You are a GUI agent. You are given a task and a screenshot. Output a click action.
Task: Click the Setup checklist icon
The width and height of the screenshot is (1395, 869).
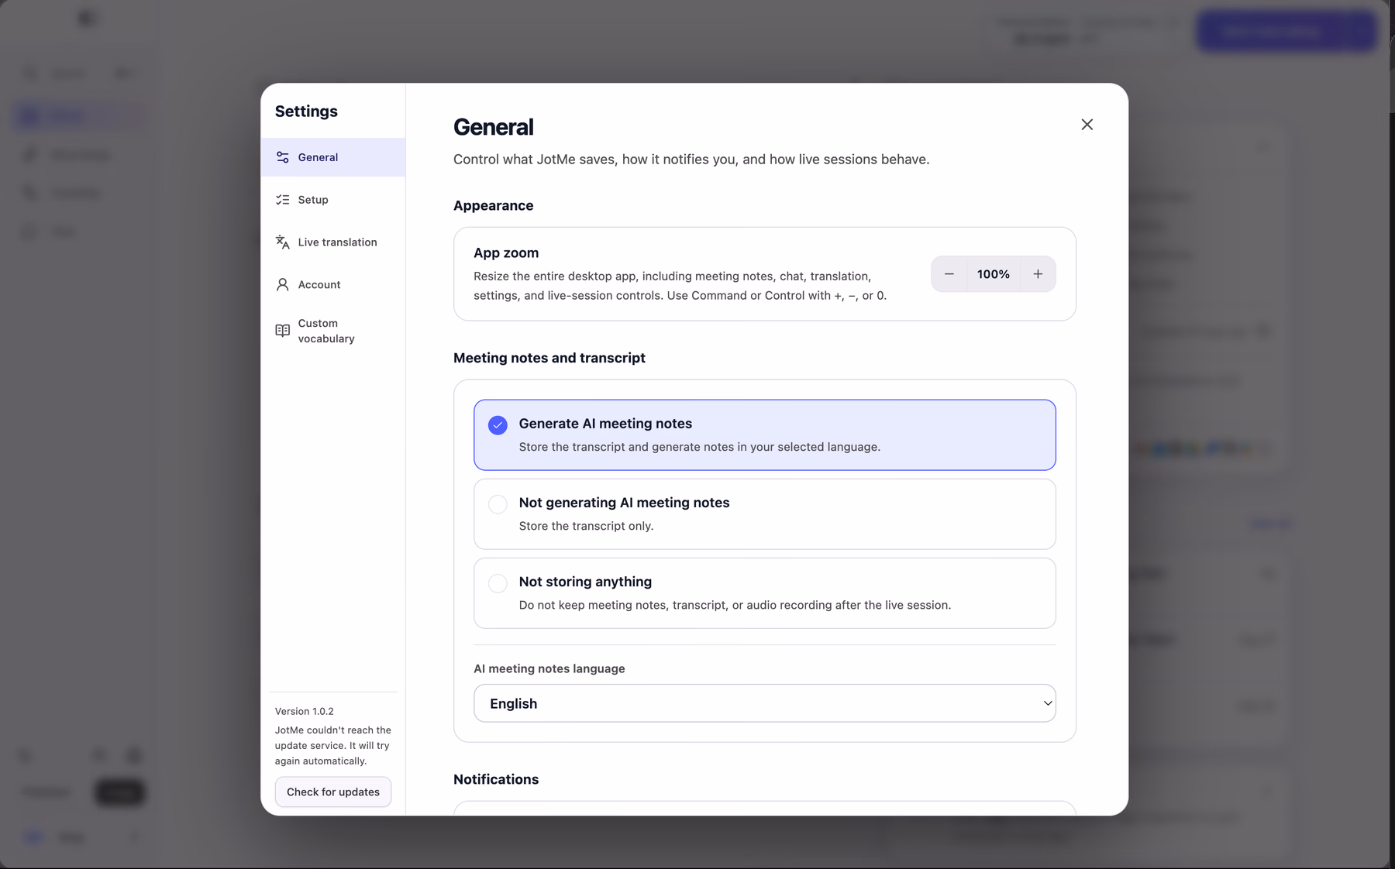click(283, 200)
